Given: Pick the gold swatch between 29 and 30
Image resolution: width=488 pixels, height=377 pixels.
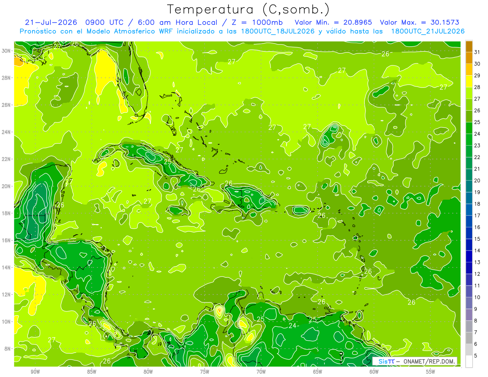Looking at the screenshot, I should 469,70.
